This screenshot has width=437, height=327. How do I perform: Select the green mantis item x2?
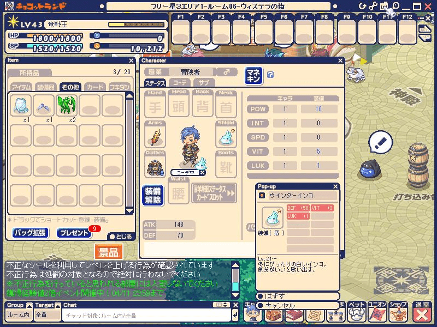coord(67,105)
